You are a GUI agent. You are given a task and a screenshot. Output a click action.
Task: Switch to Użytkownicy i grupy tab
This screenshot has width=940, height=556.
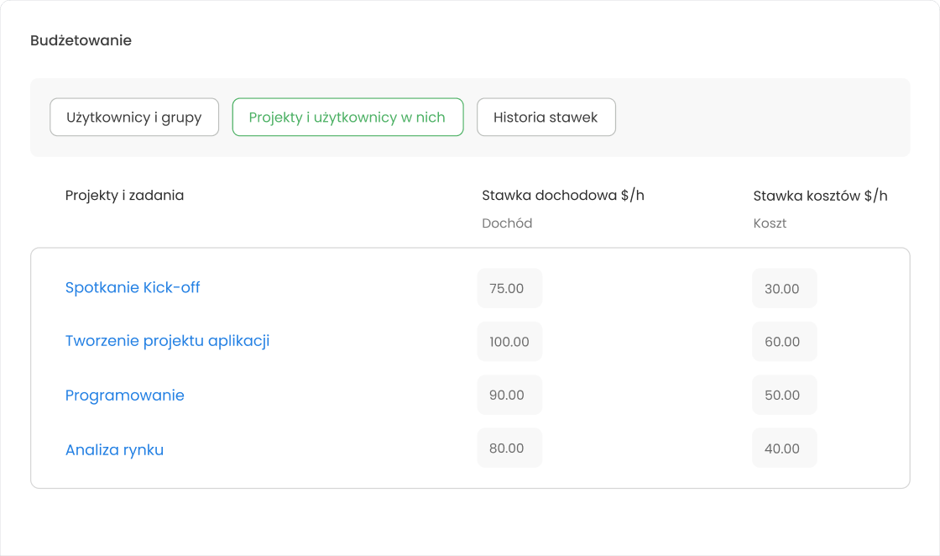pyautogui.click(x=134, y=118)
